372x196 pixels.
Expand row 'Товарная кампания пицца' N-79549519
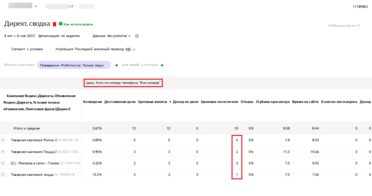[3, 175]
